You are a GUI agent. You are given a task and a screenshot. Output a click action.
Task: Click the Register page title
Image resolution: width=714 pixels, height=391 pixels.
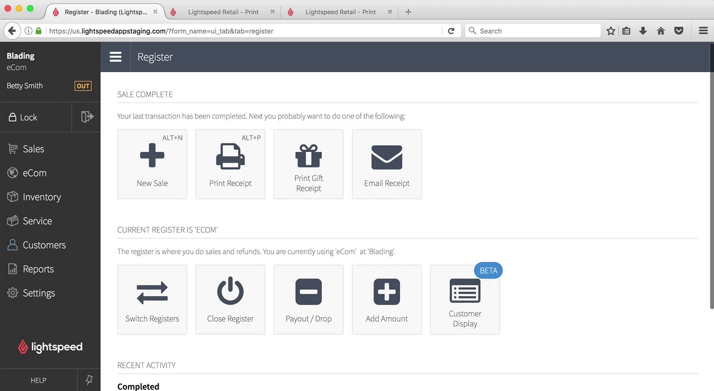coord(155,57)
